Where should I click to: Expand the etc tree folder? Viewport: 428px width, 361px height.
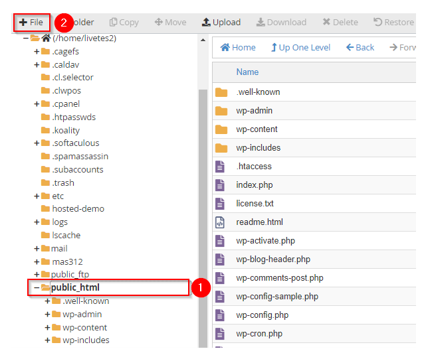tap(37, 196)
